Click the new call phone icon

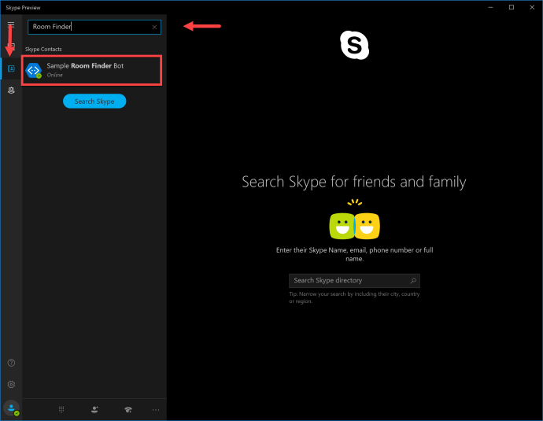coord(128,409)
